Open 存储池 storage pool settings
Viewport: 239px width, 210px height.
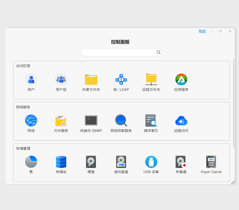61,165
